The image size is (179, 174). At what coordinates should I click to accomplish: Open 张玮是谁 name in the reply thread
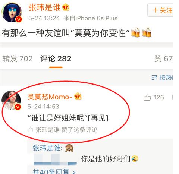(47, 148)
